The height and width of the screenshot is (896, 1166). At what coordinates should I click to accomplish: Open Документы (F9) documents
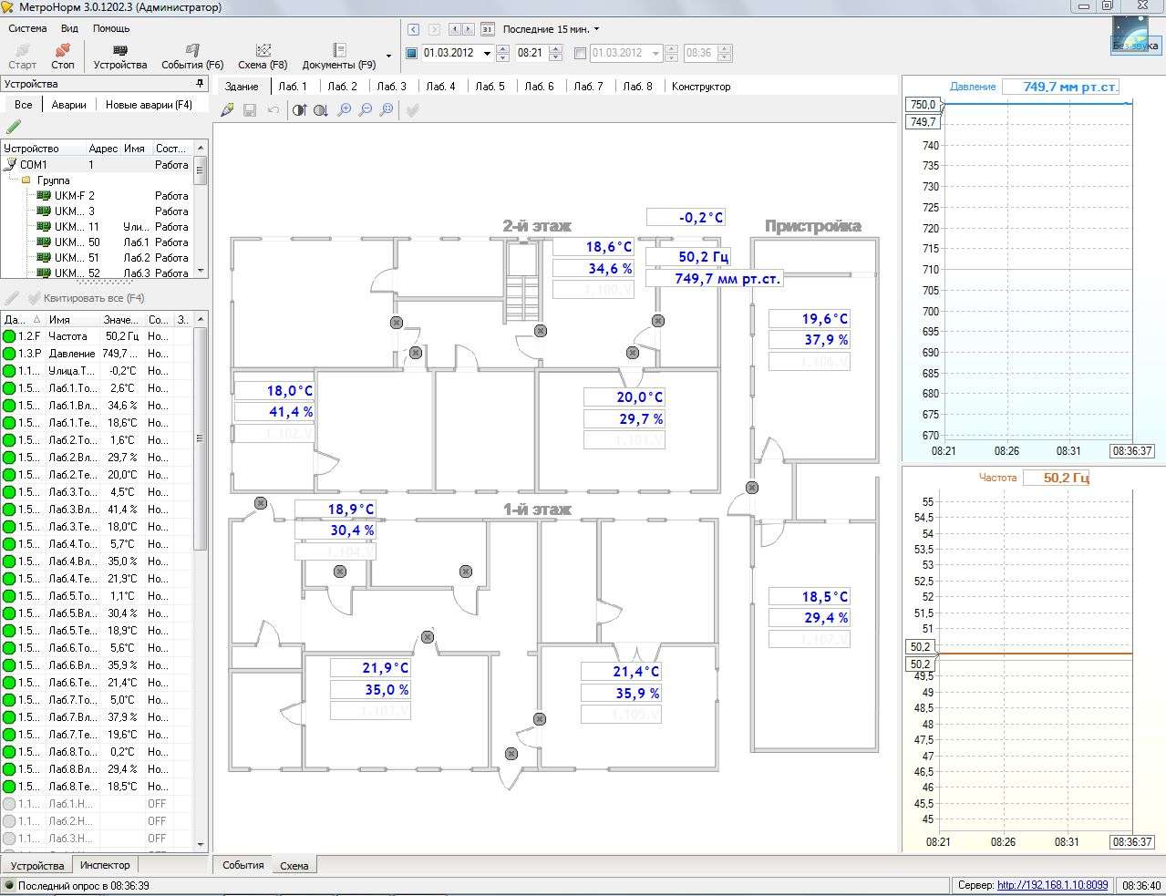click(x=339, y=56)
